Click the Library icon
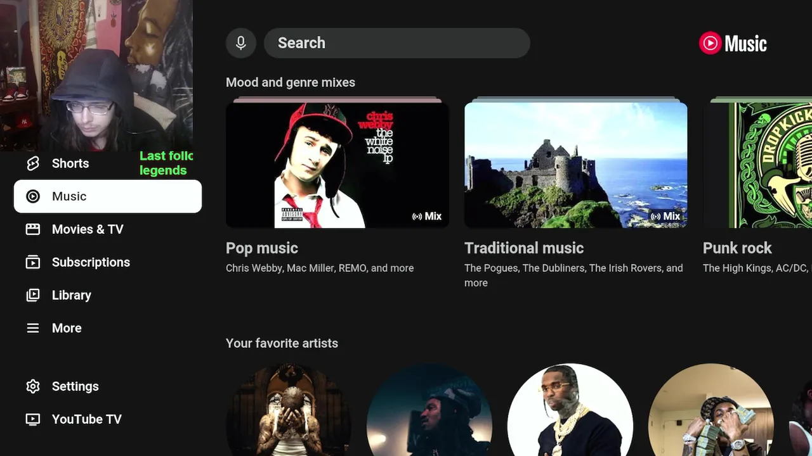 (33, 295)
